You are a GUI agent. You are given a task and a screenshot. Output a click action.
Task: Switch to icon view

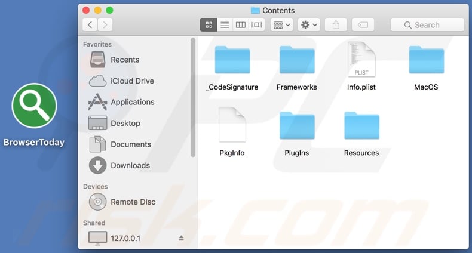(209, 25)
